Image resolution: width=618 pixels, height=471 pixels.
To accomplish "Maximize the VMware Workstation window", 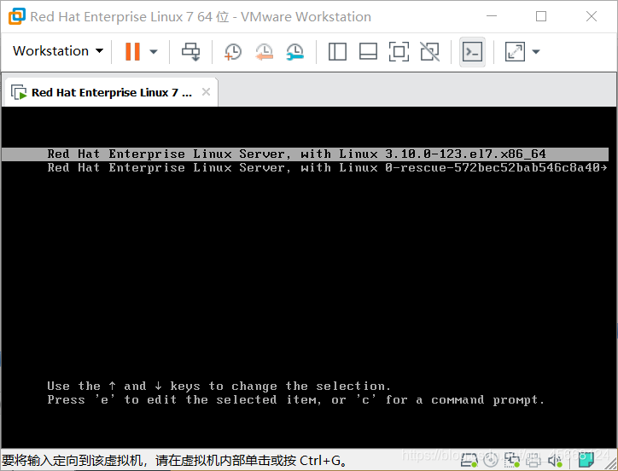I will point(541,16).
